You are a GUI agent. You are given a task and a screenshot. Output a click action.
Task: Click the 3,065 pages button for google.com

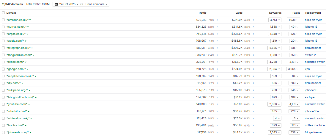click(294, 69)
